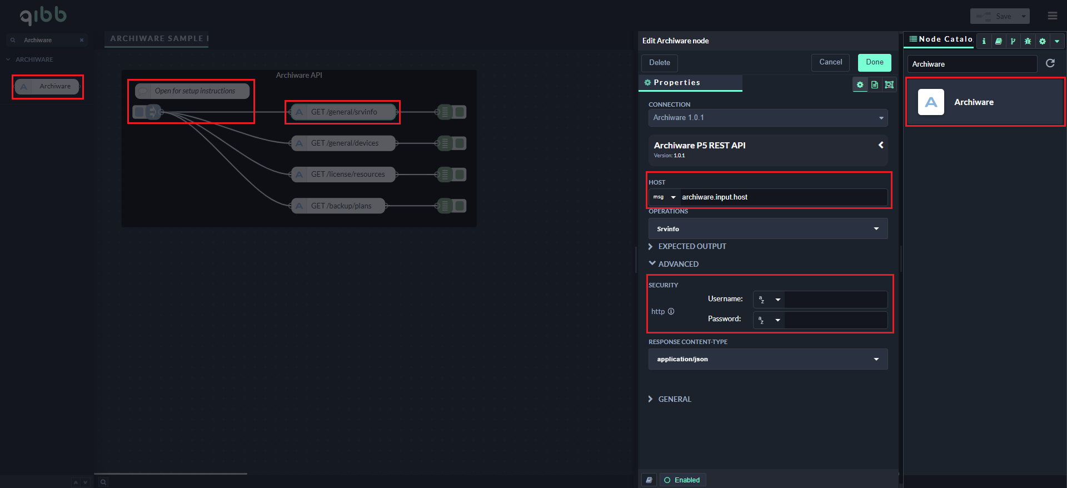The image size is (1067, 488).
Task: Open the node description document icon
Action: 875,84
